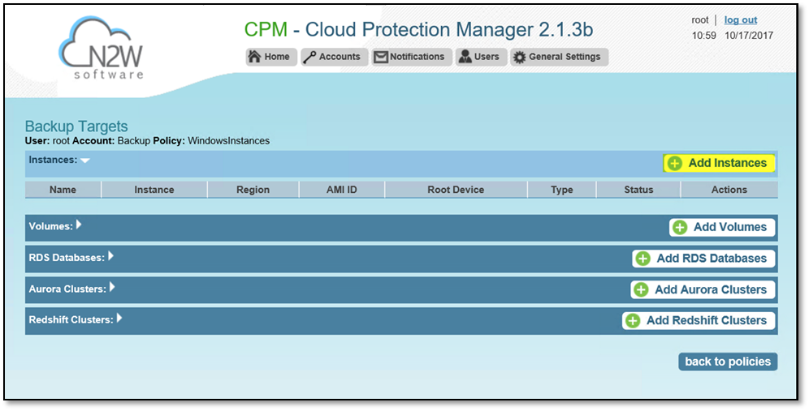809x411 pixels.
Task: Click the green plus on Add Volumes
Action: 680,227
